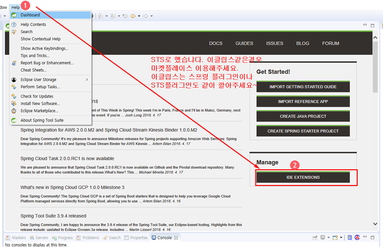
Task: Click the red letter A console toolbar icon
Action: pyautogui.click(x=357, y=238)
